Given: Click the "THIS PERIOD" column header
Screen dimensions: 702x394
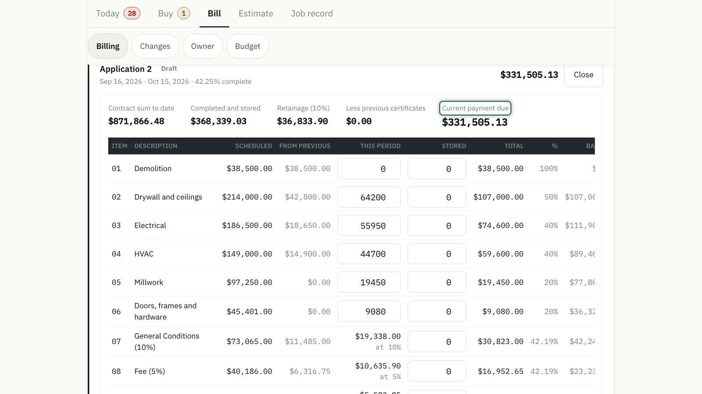Looking at the screenshot, I should click(380, 146).
